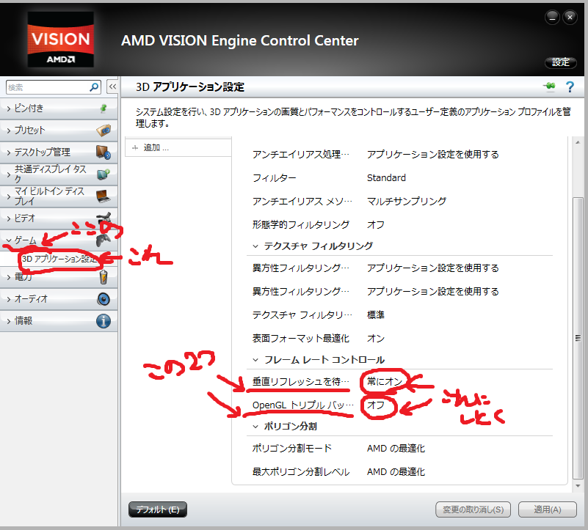Change アンチエイリアス メソッド value マルチサンプリング
The image size is (588, 530).
[x=407, y=202]
